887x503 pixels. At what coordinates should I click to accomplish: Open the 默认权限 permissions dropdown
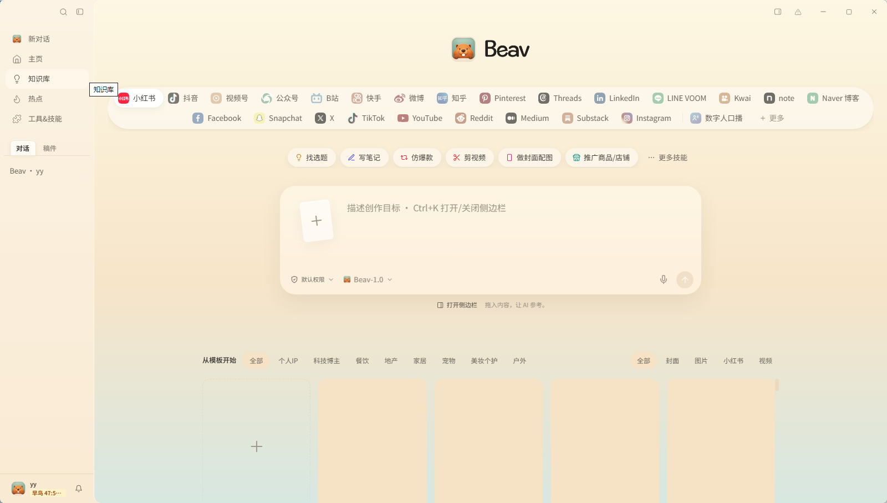312,280
